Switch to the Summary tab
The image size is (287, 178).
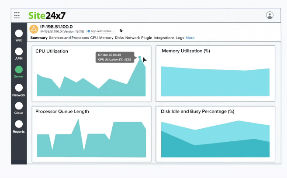click(39, 38)
